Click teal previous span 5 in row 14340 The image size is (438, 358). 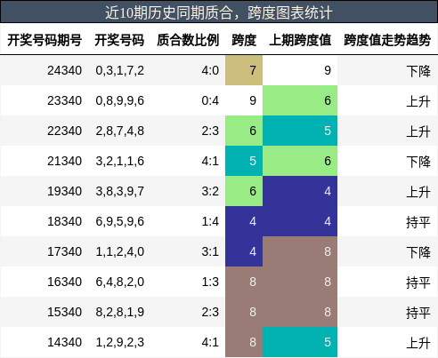[300, 342]
